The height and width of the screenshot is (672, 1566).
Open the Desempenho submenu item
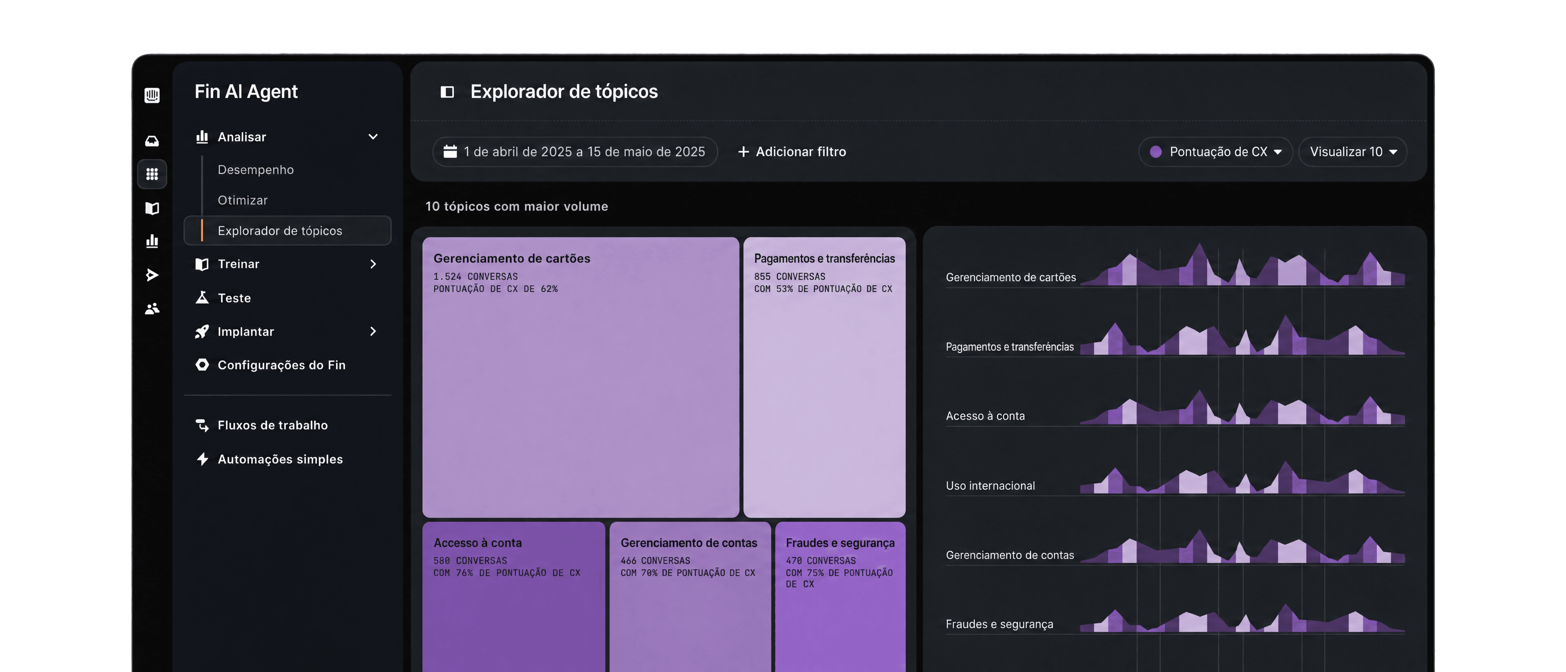pos(255,170)
